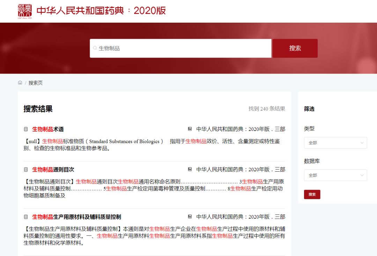Click book icon in the 生物制品术语 row
Image resolution: width=377 pixels, height=256 pixels.
pos(190,129)
